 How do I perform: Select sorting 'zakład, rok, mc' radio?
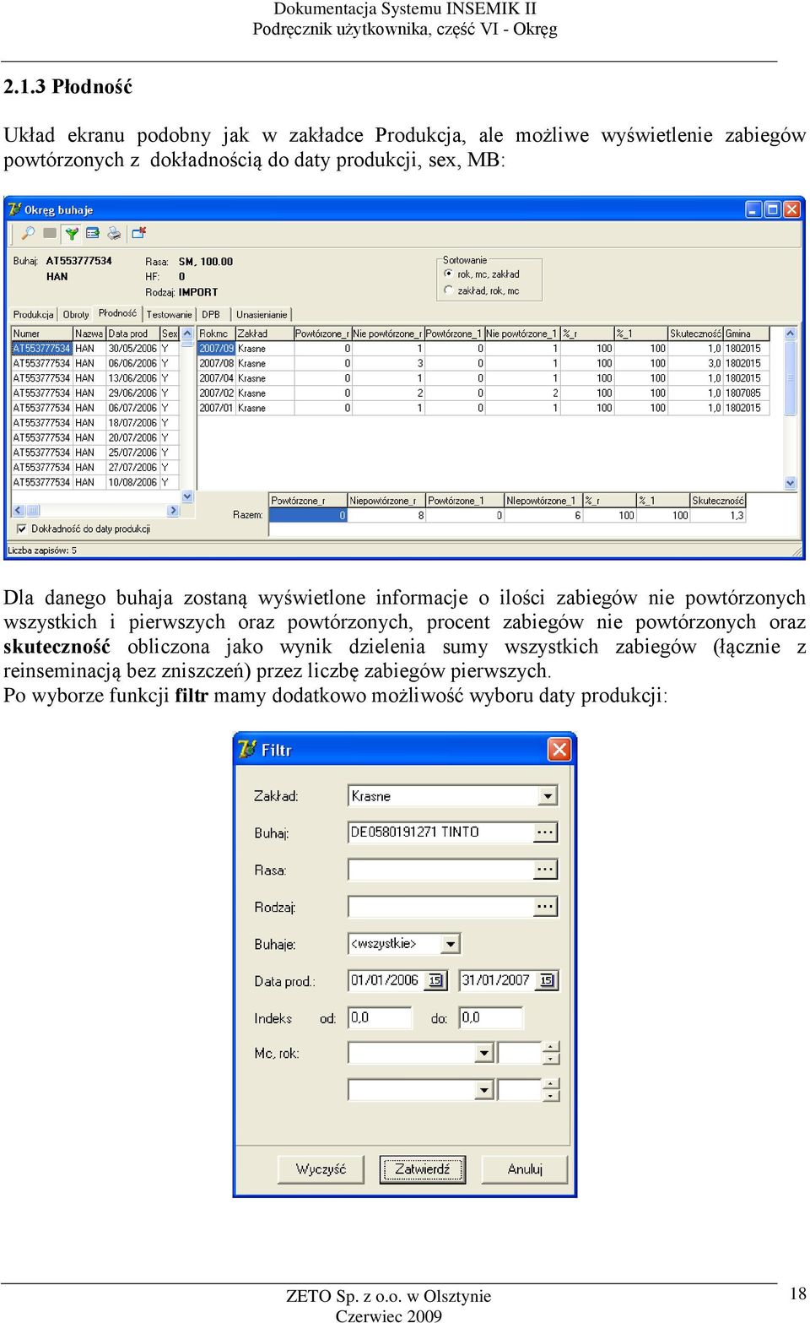tap(449, 290)
